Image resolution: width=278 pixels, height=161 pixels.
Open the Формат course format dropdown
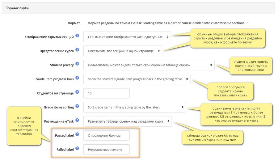pyautogui.click(x=168, y=23)
